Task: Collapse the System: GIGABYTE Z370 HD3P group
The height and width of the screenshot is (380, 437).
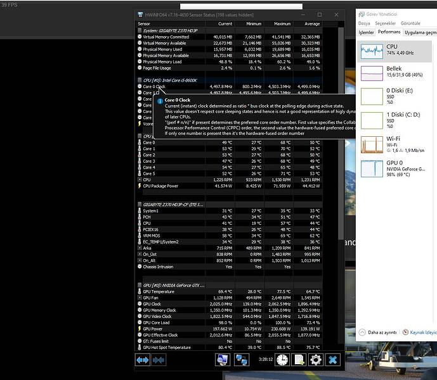Action: 170,30
